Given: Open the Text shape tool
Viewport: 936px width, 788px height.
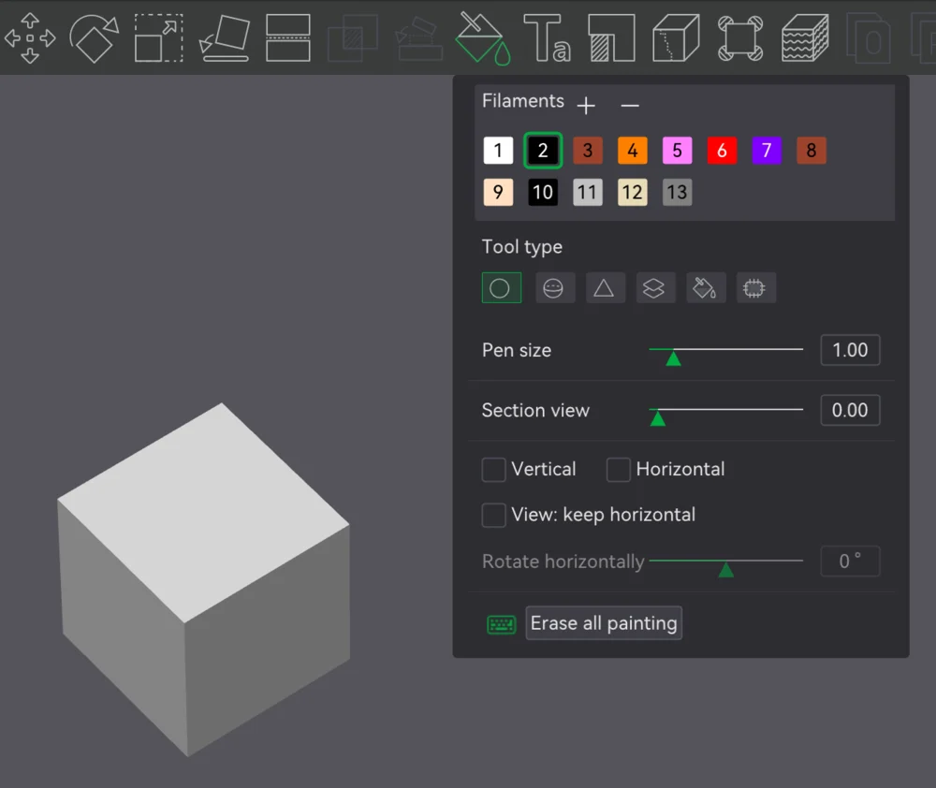Looking at the screenshot, I should coord(547,38).
